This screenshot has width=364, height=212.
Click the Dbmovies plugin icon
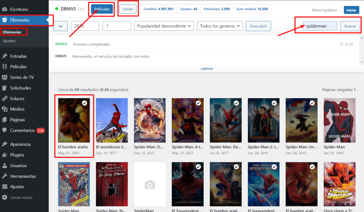pyautogui.click(x=5, y=20)
